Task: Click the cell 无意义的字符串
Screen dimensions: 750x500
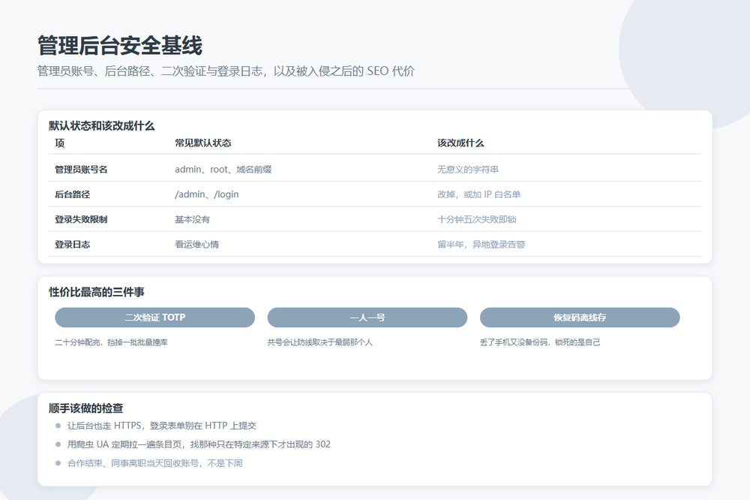Action: [468, 170]
